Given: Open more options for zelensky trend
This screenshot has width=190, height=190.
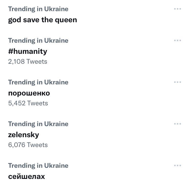Looking at the screenshot, I should (178, 124).
